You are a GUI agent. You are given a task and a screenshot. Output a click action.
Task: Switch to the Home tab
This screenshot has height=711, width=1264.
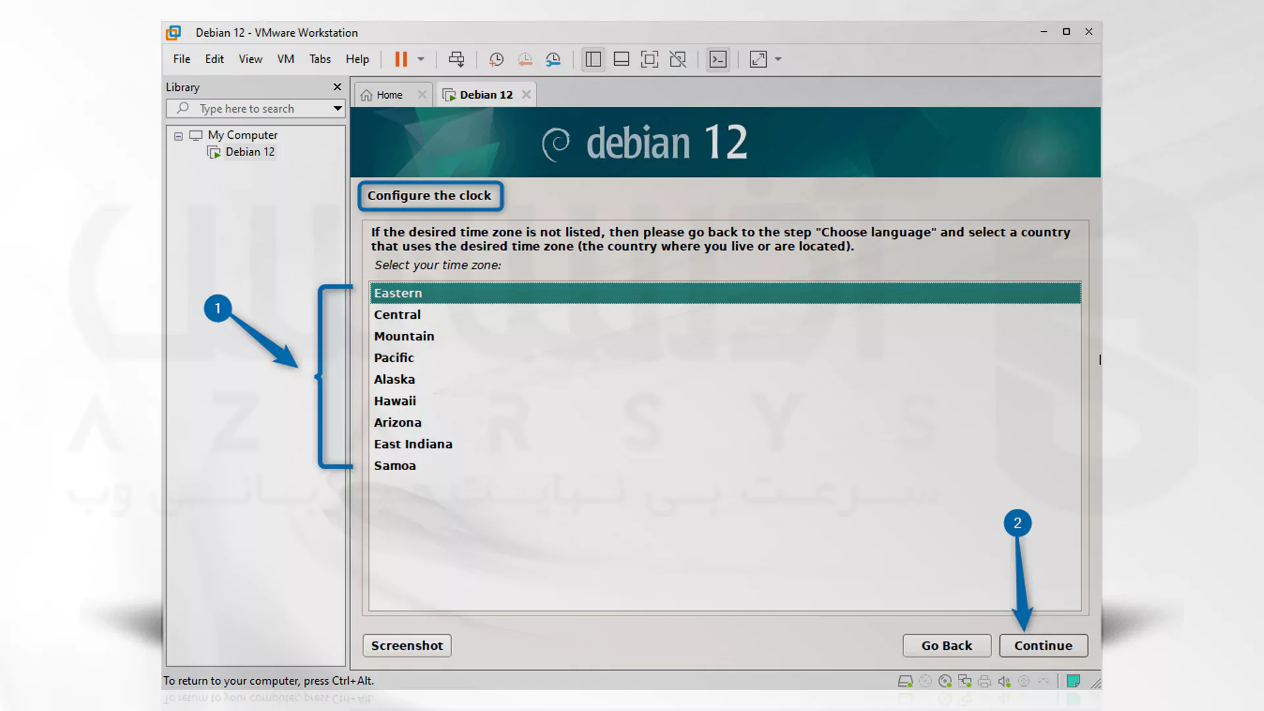(x=388, y=95)
